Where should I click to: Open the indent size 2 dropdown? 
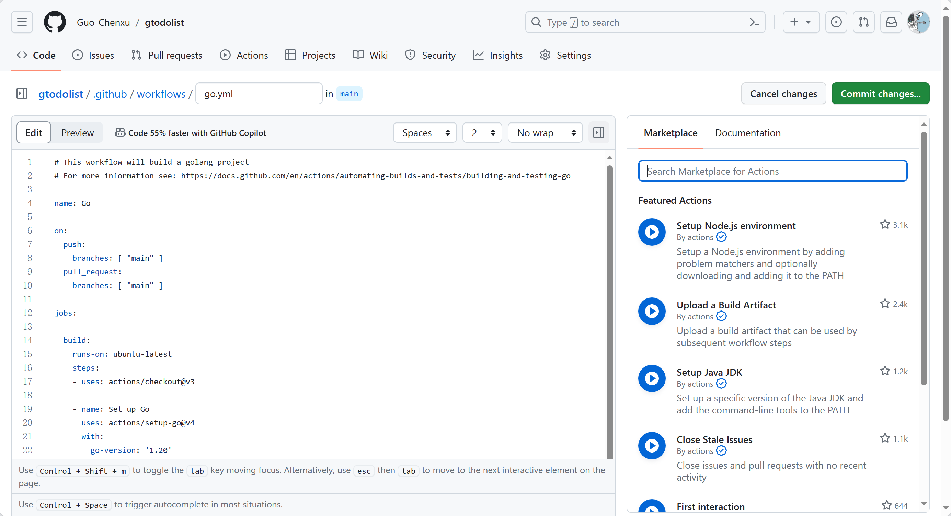482,133
